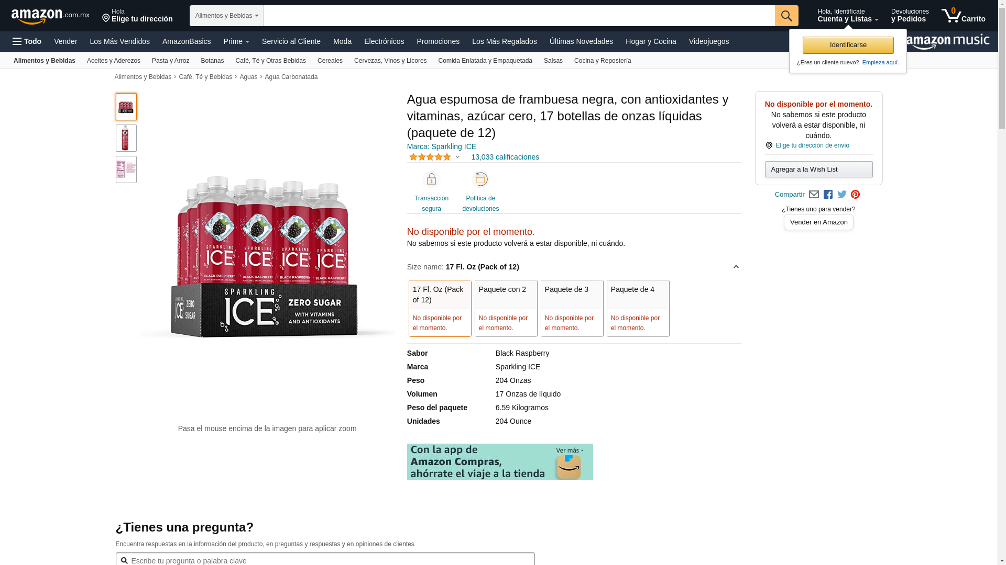Open Servicio al Cliente menu item
1006x565 pixels.
click(291, 41)
